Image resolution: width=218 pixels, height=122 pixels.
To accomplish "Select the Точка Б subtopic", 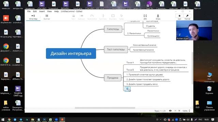I will click(130, 70).
